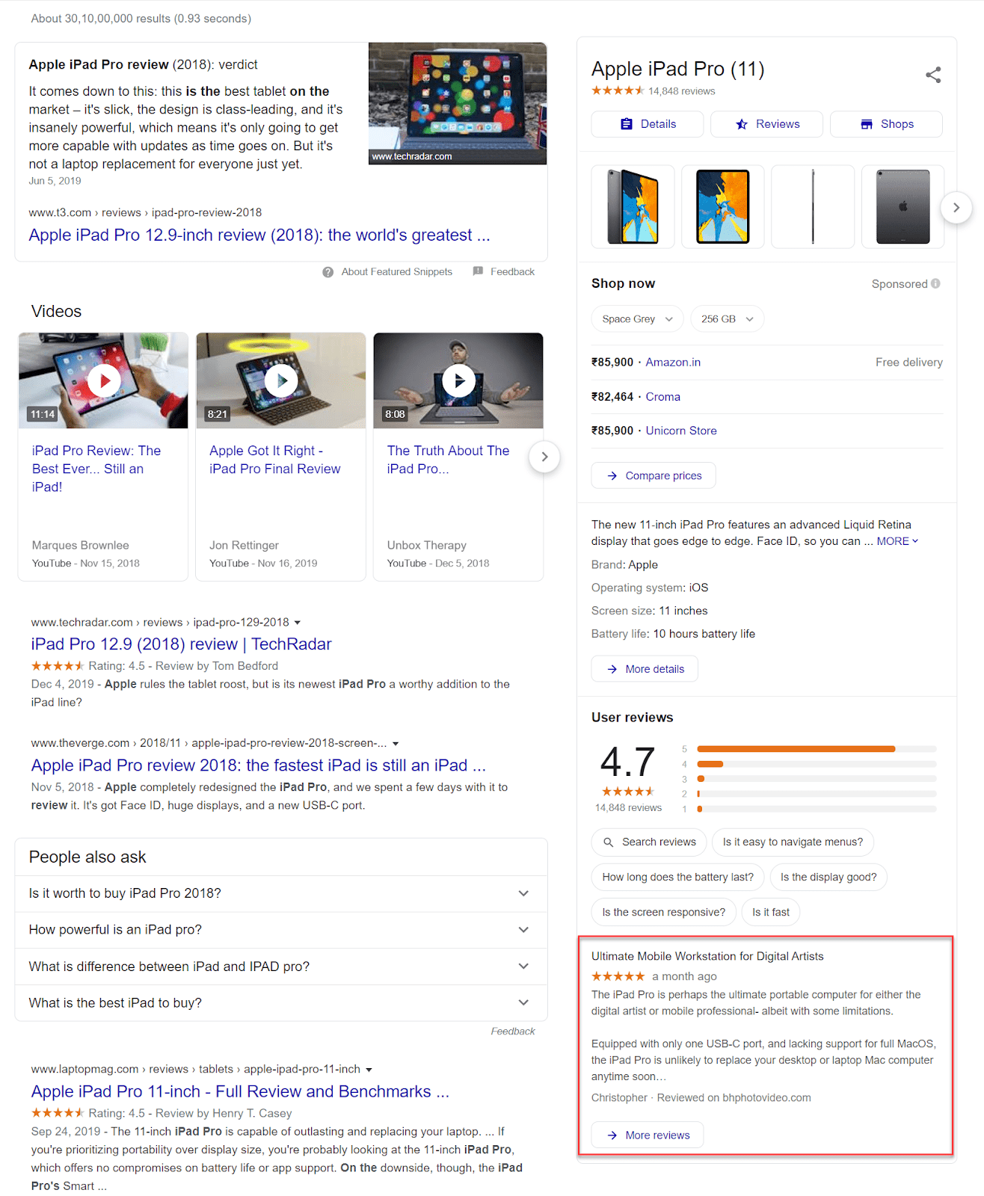The height and width of the screenshot is (1196, 984).
Task: Open the Shops tab
Action: click(886, 124)
